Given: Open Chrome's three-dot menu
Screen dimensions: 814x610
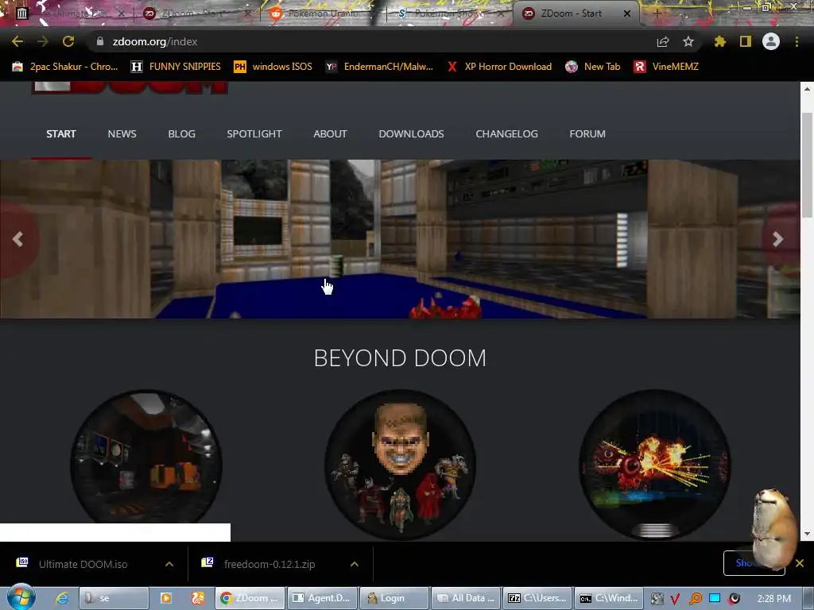Looking at the screenshot, I should (797, 41).
